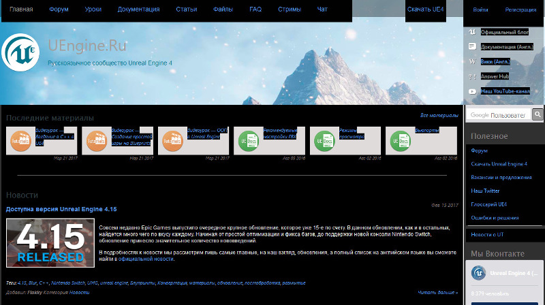This screenshot has height=305, width=545.
Task: Open the Наш YouTube-канал link
Action: (505, 91)
